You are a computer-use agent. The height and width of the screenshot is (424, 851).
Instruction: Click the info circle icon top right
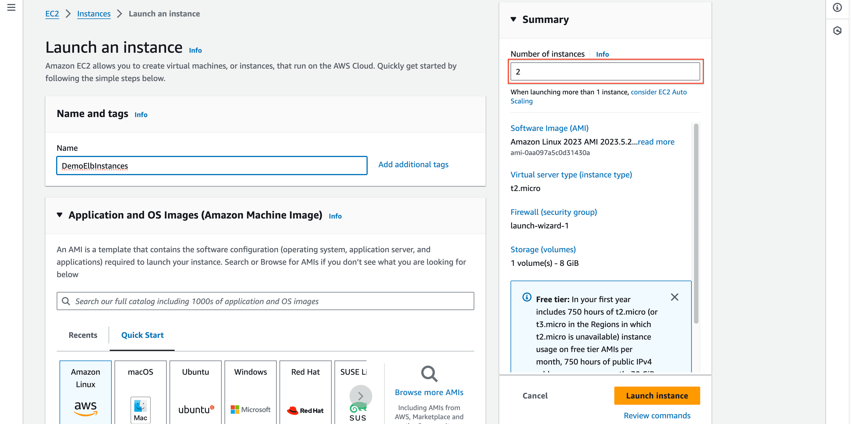point(837,7)
